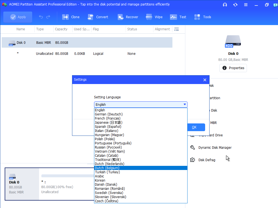Open the Convert tool
Viewport: 278px width, 208px height.
90,17
